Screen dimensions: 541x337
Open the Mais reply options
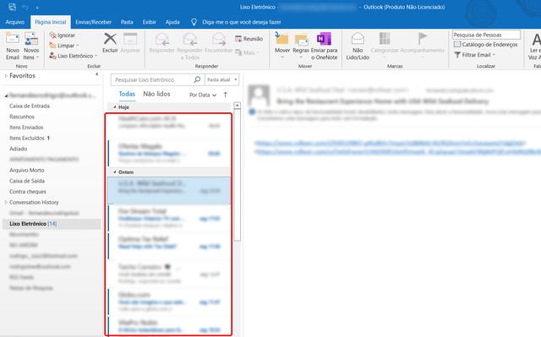click(x=247, y=52)
